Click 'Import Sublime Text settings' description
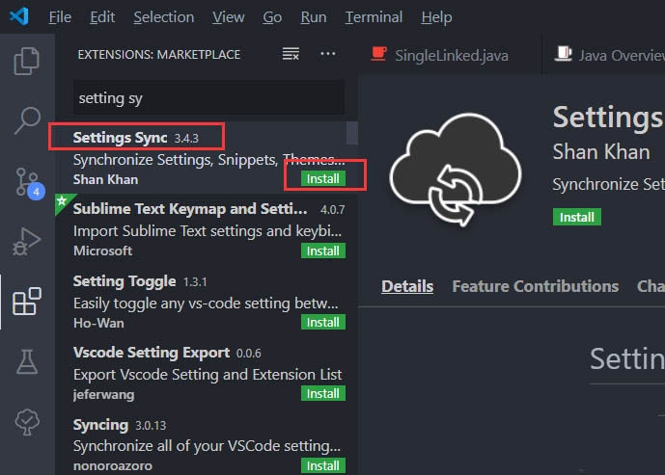 [208, 231]
